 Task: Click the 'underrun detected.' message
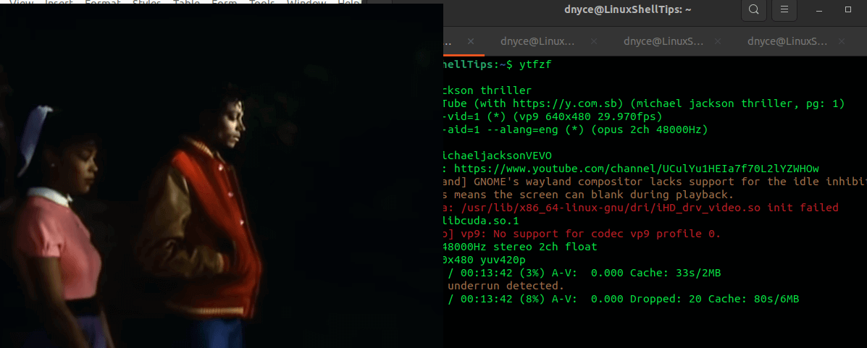click(x=506, y=286)
